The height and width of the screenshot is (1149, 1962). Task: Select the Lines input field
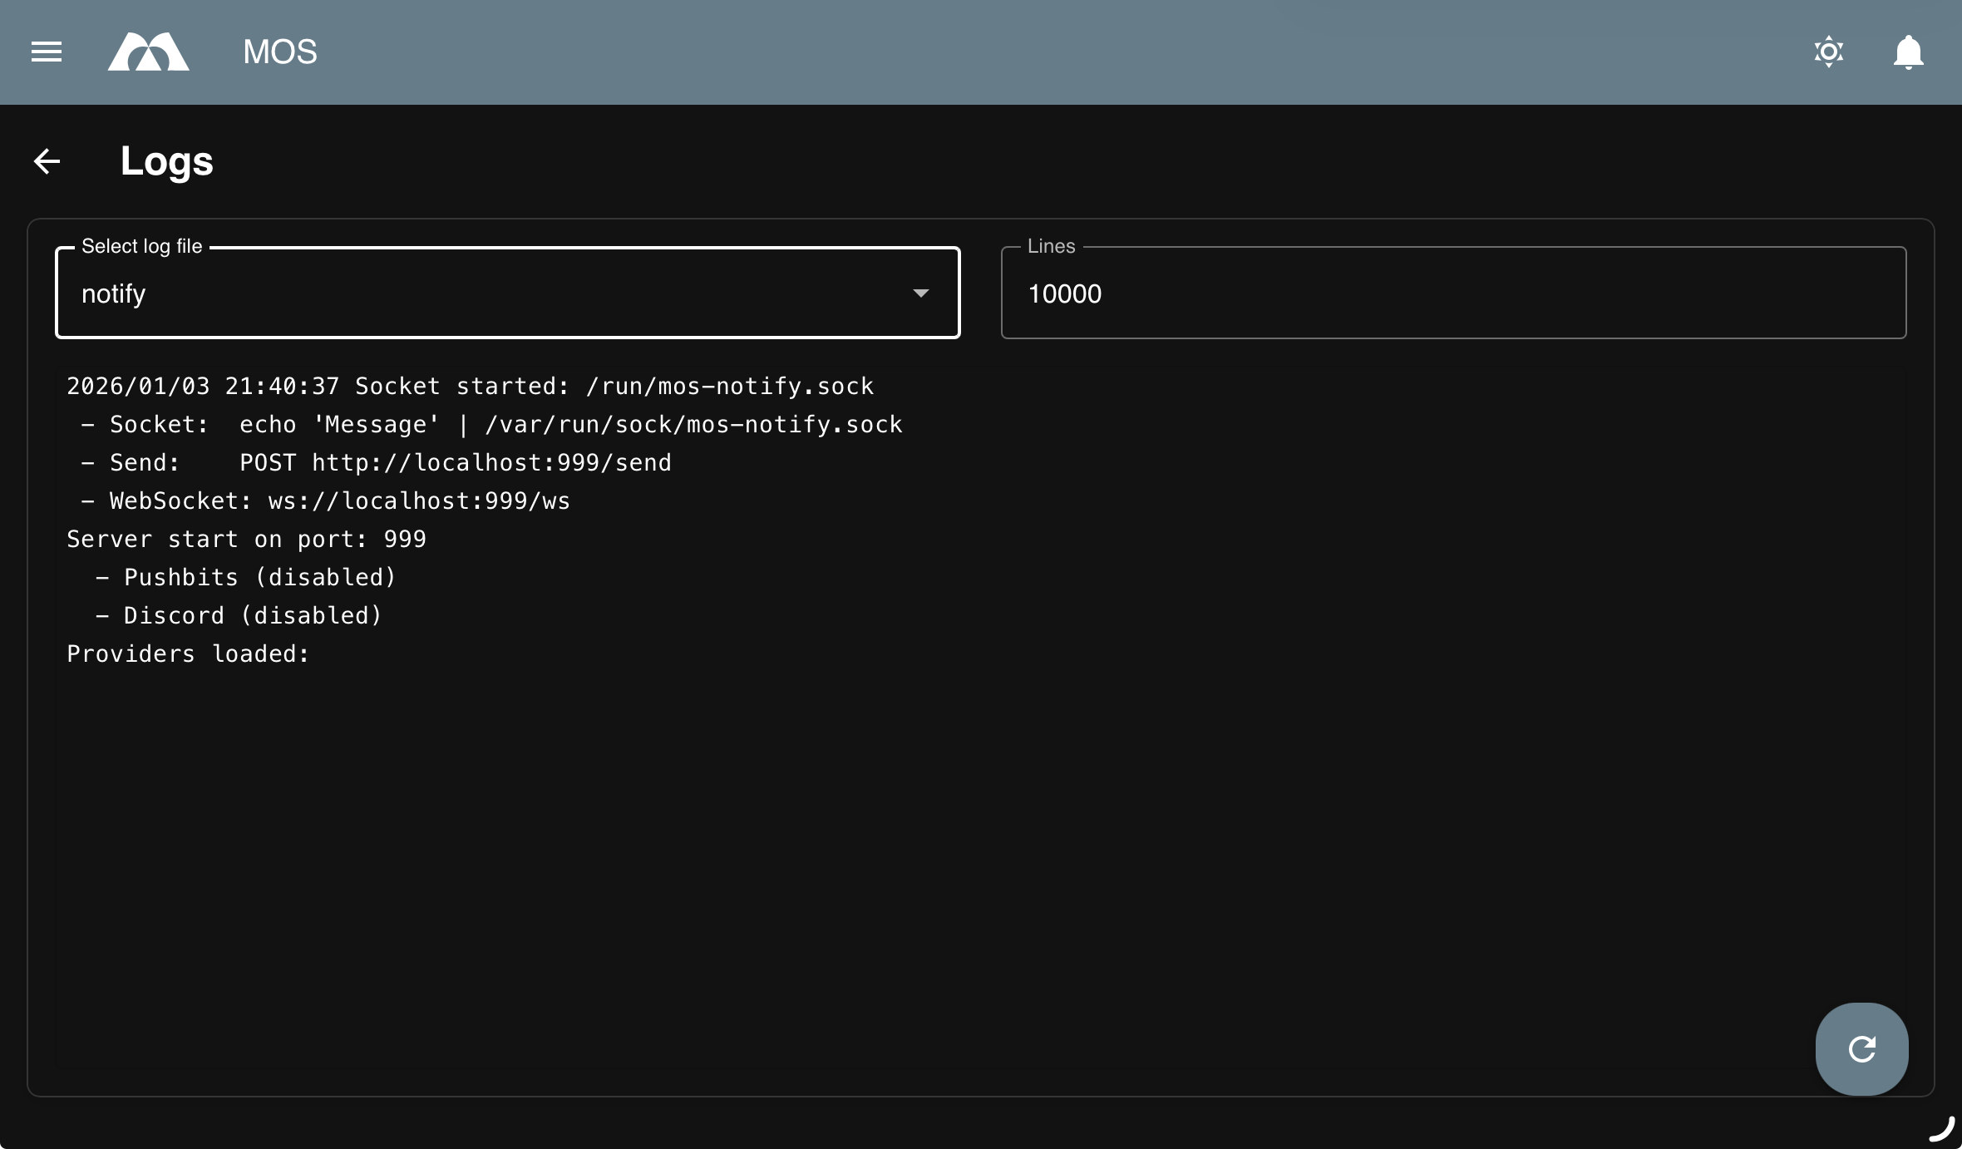coord(1452,293)
